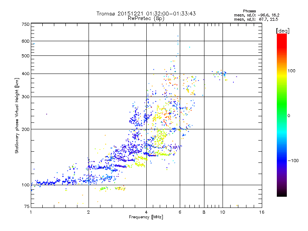Click the x-axis tick label '16'
Viewport: 308px width, 231px height.
click(262, 212)
